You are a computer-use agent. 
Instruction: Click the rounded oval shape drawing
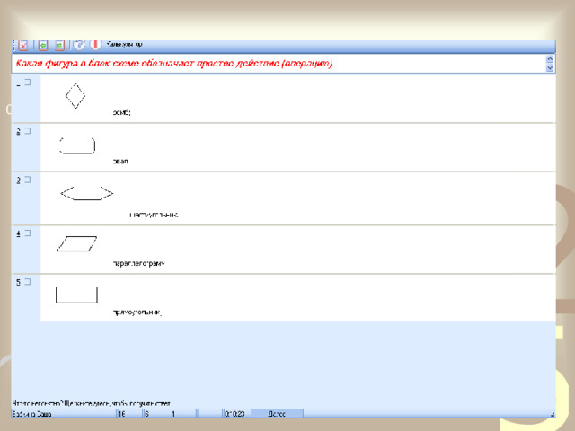tap(77, 145)
